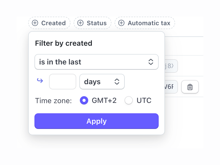Open the Created filter menu
Viewport: 220px width, 165px height.
coord(49,23)
